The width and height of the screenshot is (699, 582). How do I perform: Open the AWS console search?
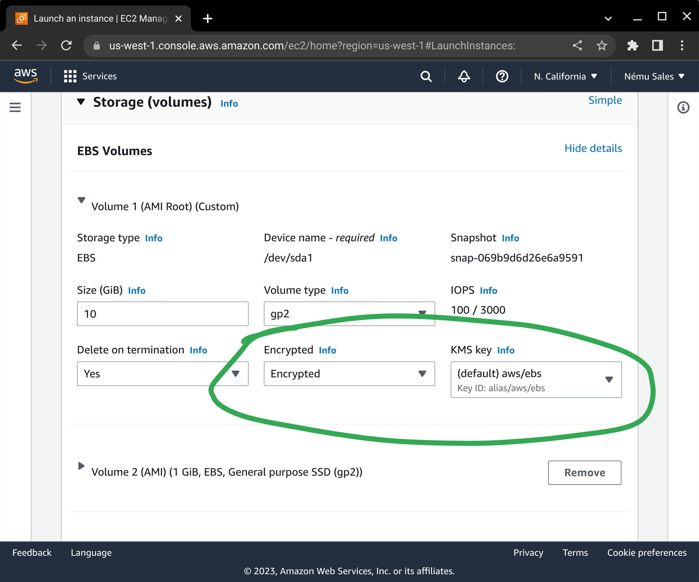[426, 76]
